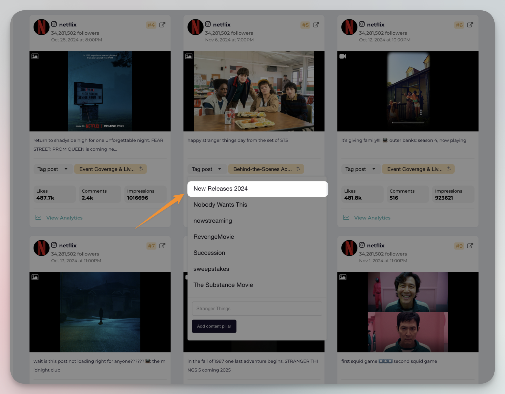Click Instagram icon on post #4 header
Screen dimensions: 505x394
pos(54,24)
